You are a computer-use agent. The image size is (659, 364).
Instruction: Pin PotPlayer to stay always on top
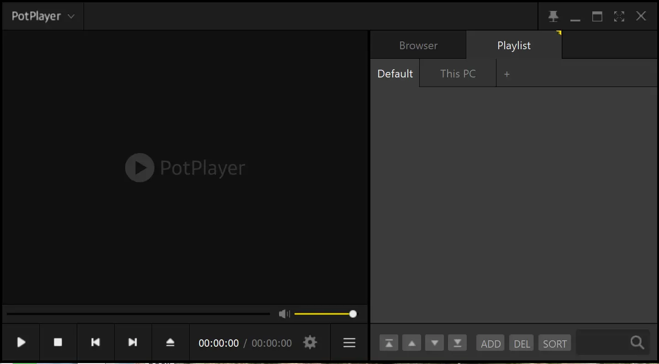553,16
